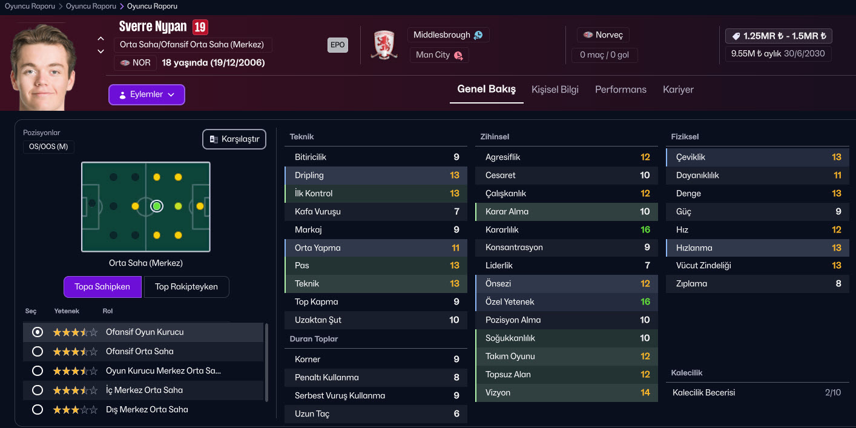Image resolution: width=856 pixels, height=428 pixels.
Task: Click the red squad number 19 badge
Action: coord(200,27)
